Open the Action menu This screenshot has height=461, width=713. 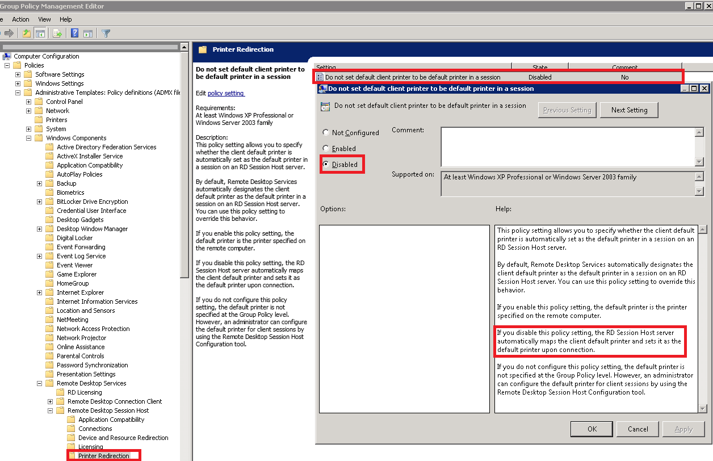[20, 19]
